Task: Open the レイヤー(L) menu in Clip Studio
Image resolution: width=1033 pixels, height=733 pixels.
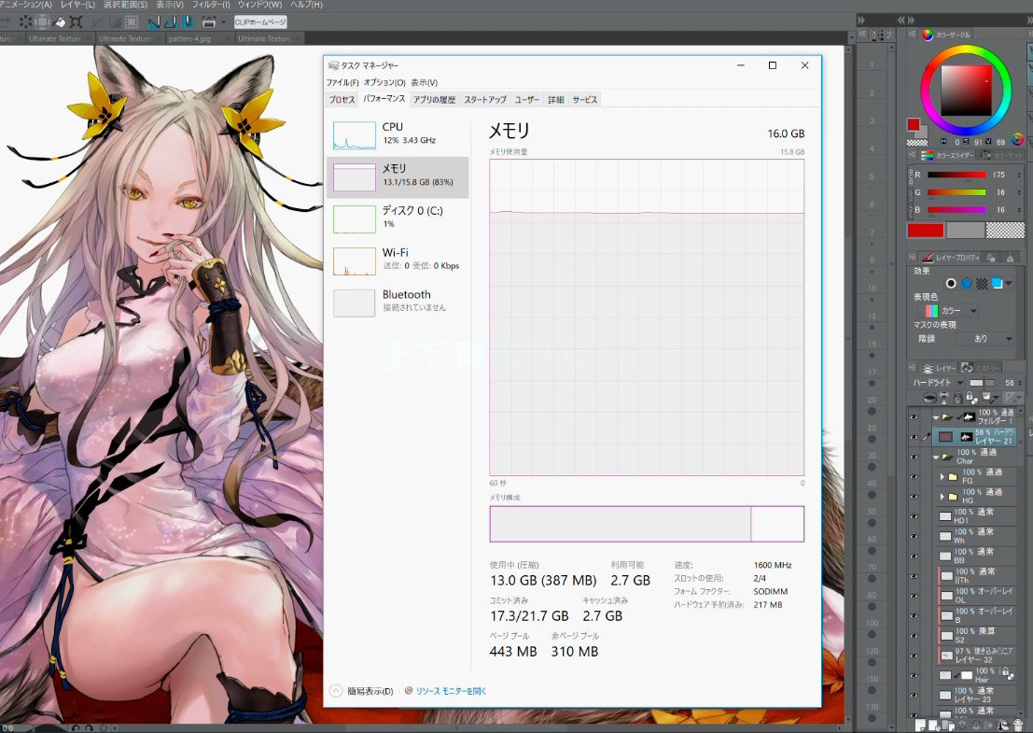Action: (77, 5)
